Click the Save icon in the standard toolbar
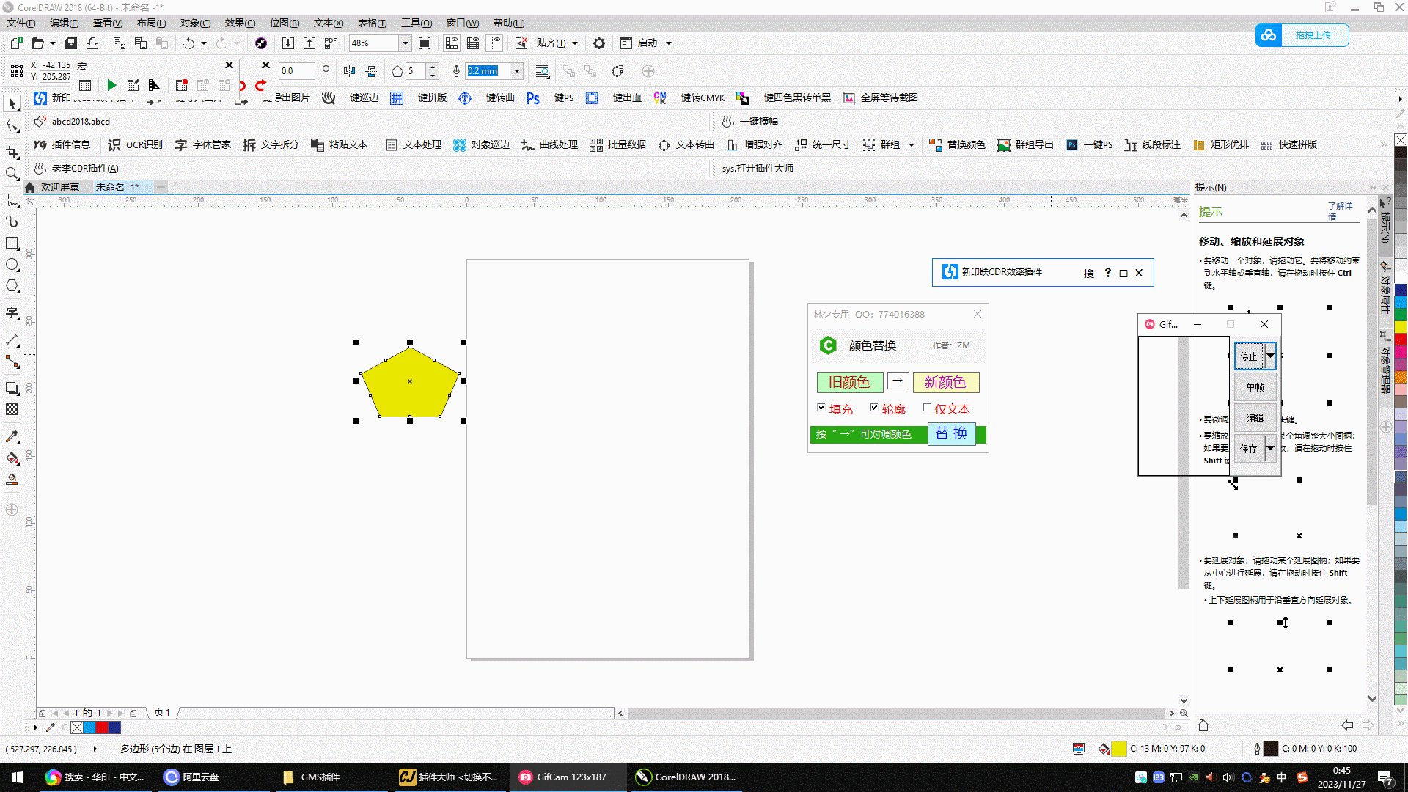The width and height of the screenshot is (1408, 792). tap(71, 43)
